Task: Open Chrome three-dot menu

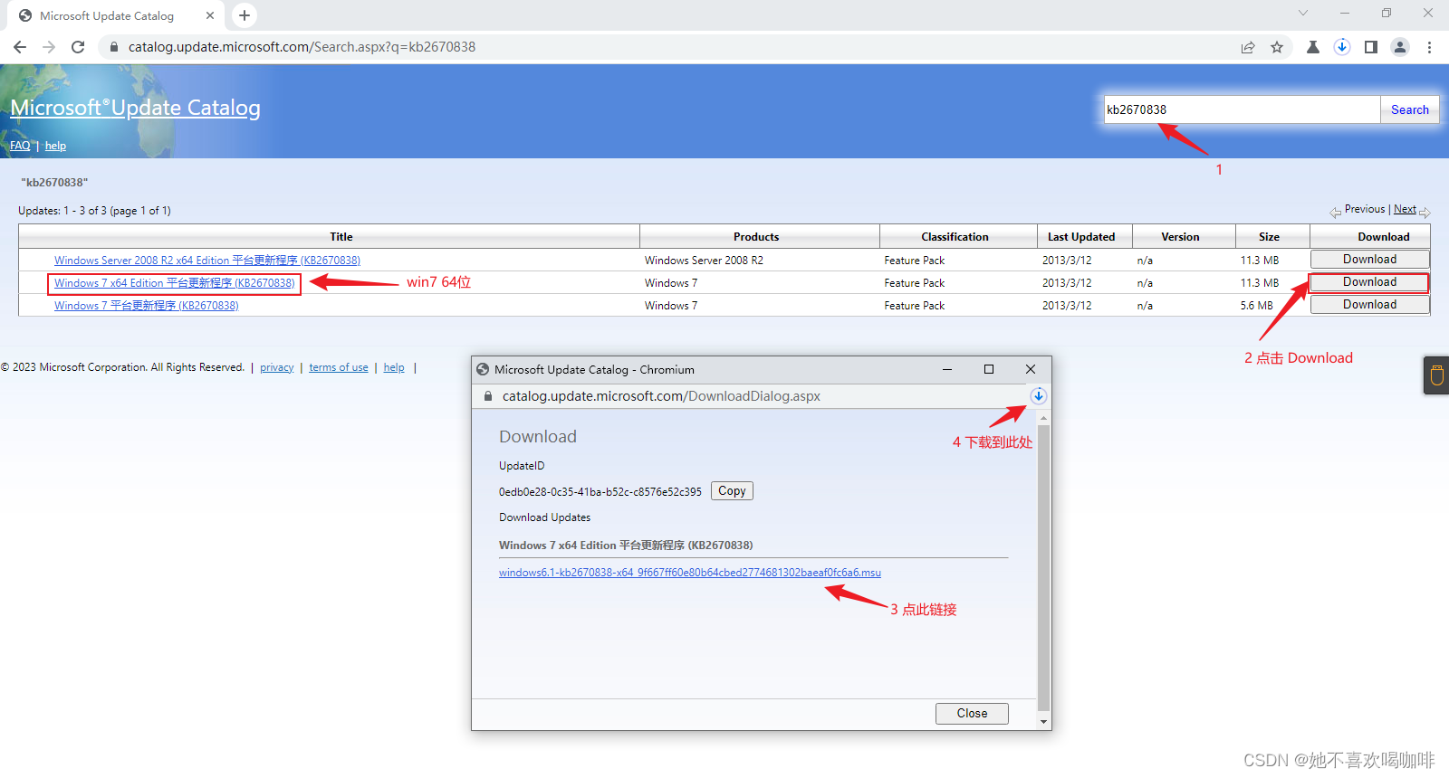Action: click(1429, 47)
